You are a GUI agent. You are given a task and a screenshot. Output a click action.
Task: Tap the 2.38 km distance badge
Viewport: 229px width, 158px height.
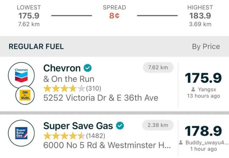158,125
